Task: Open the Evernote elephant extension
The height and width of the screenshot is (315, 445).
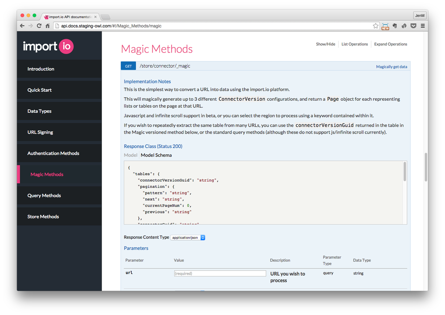Action: coord(395,26)
